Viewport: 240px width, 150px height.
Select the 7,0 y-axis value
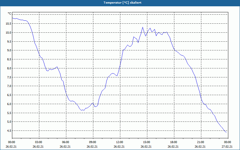9,86
